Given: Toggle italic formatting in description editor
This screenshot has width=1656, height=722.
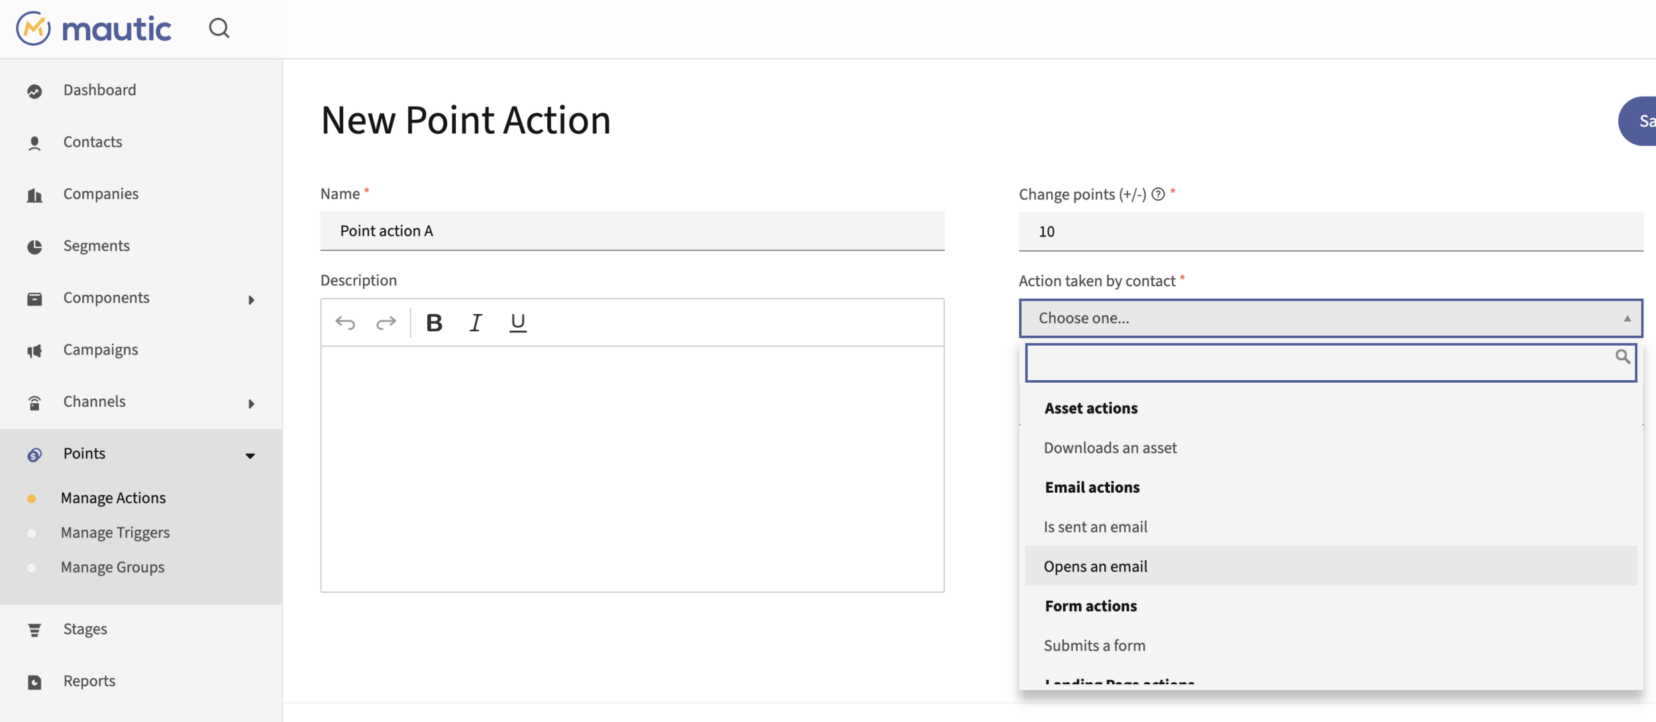Looking at the screenshot, I should (476, 323).
